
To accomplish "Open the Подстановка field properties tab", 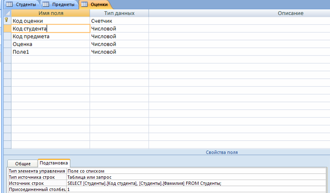I will click(54, 163).
